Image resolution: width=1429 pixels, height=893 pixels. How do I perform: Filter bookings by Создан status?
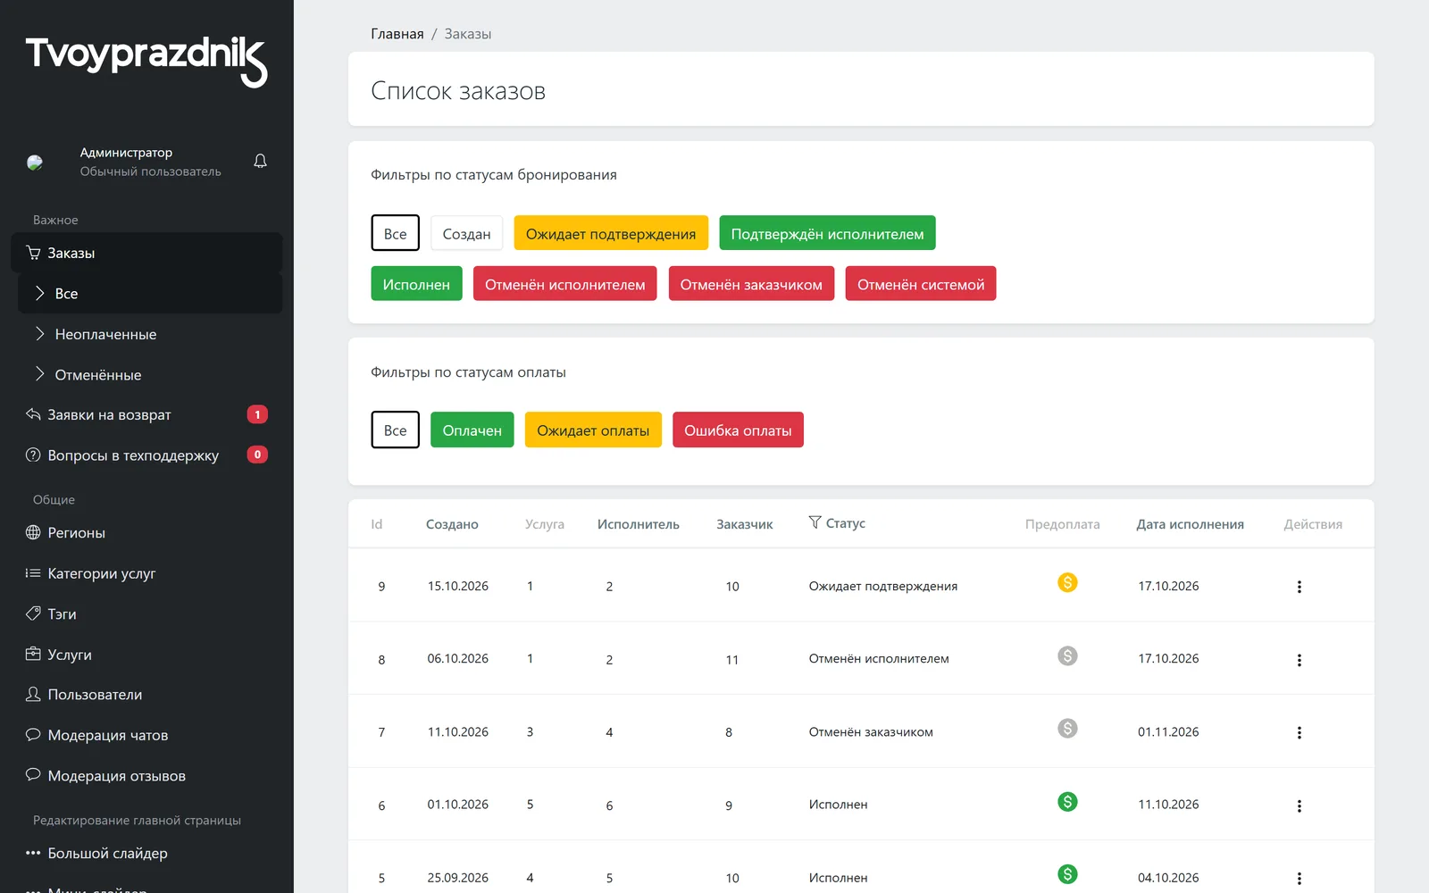point(466,233)
